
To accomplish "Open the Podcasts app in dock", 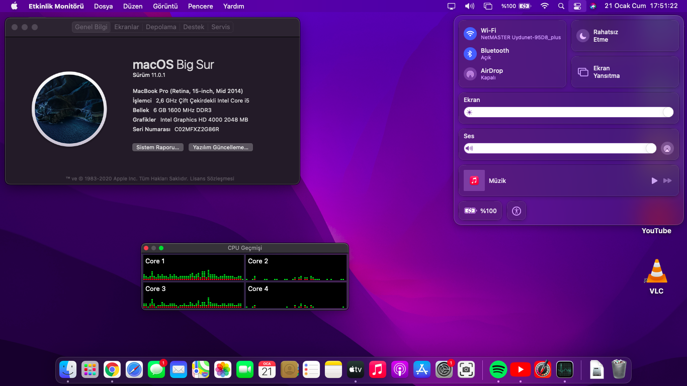I will (400, 369).
